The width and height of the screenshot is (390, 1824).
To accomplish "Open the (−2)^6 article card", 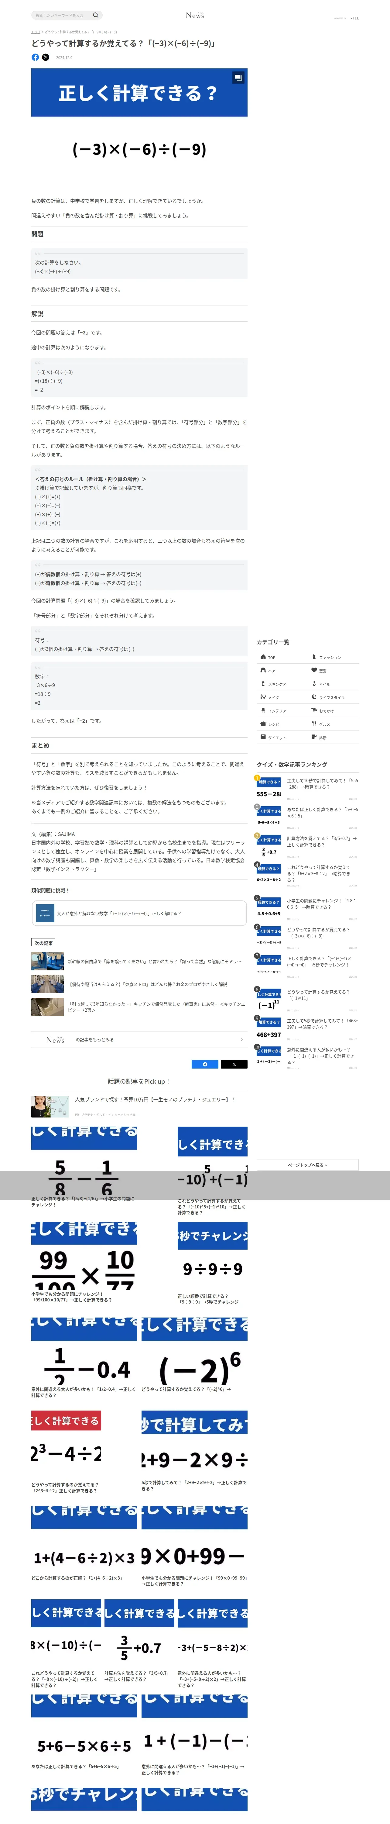I will [x=195, y=1355].
